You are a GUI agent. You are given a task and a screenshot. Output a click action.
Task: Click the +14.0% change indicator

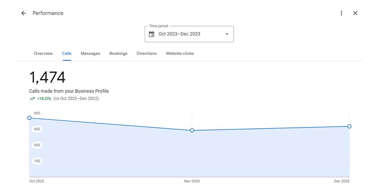pos(44,99)
